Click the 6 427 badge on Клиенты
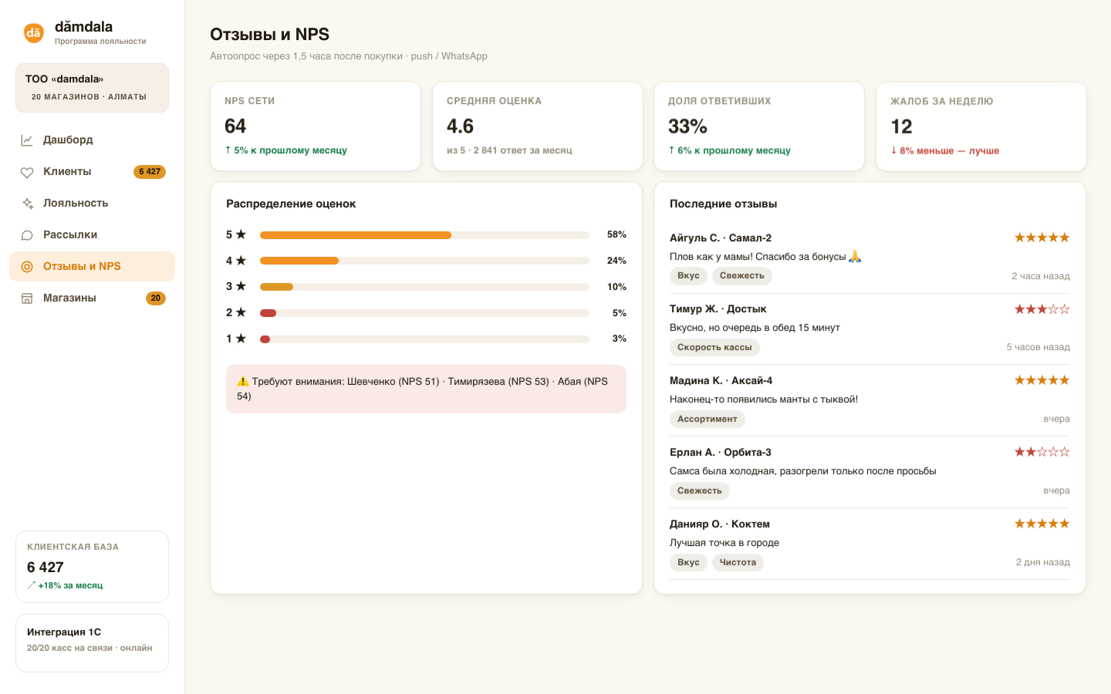The width and height of the screenshot is (1111, 694). click(150, 172)
